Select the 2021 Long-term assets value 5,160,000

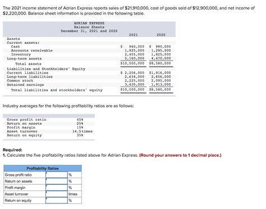(x=135, y=58)
